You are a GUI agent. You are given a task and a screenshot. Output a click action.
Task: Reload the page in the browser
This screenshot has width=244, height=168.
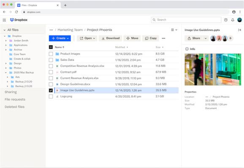[x=16, y=12]
